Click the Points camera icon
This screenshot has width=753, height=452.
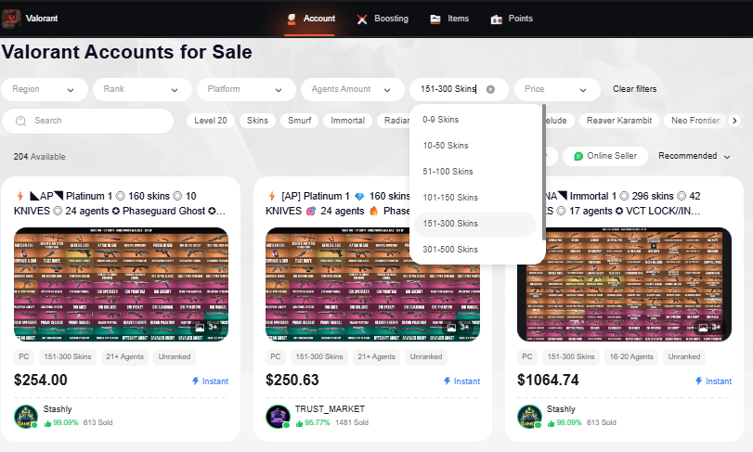click(x=496, y=19)
